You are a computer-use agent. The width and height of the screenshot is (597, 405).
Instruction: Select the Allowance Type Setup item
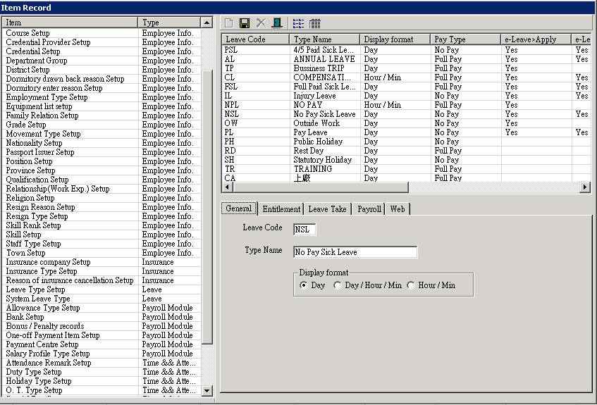pos(101,308)
